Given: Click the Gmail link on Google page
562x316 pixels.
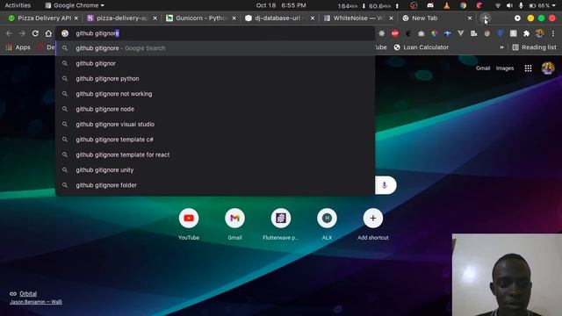Looking at the screenshot, I should (x=482, y=68).
